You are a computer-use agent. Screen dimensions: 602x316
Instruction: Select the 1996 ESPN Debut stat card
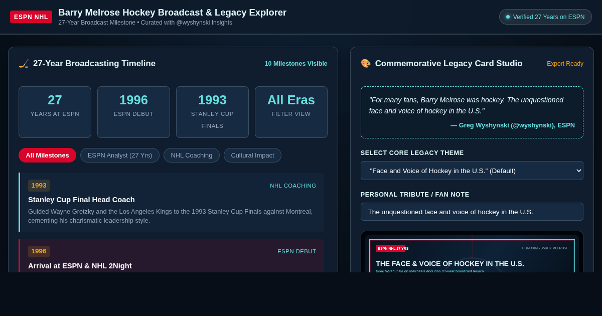[x=133, y=112]
